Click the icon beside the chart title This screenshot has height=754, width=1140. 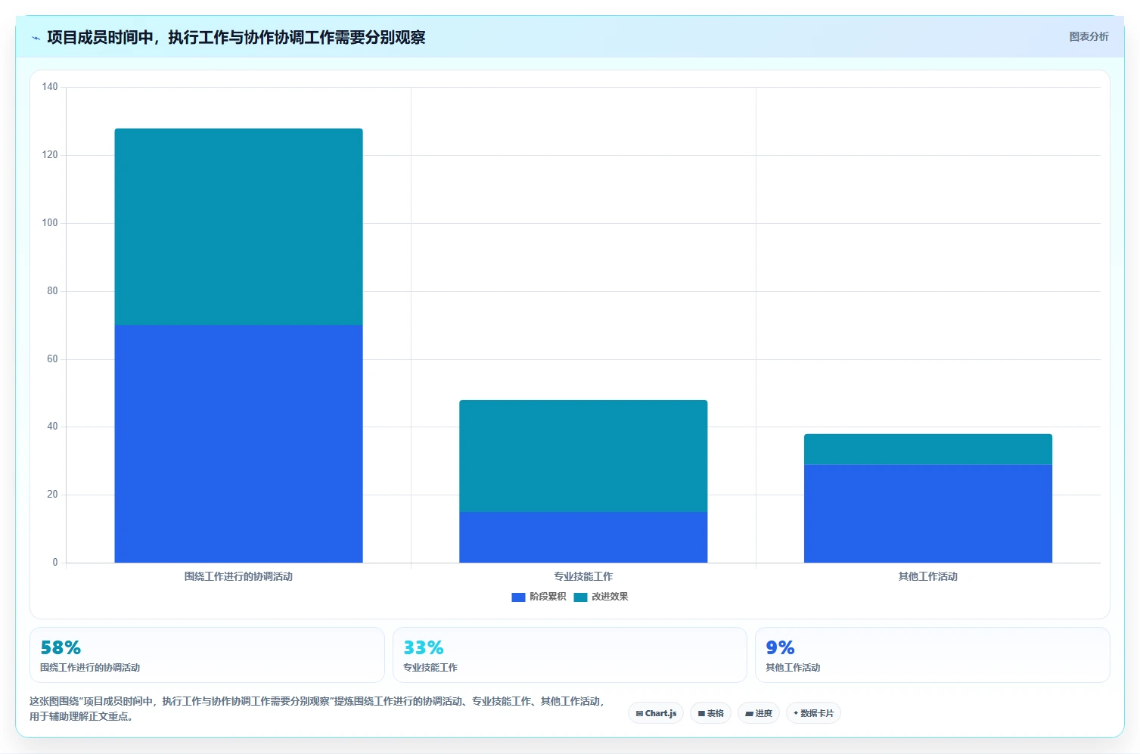(x=36, y=38)
